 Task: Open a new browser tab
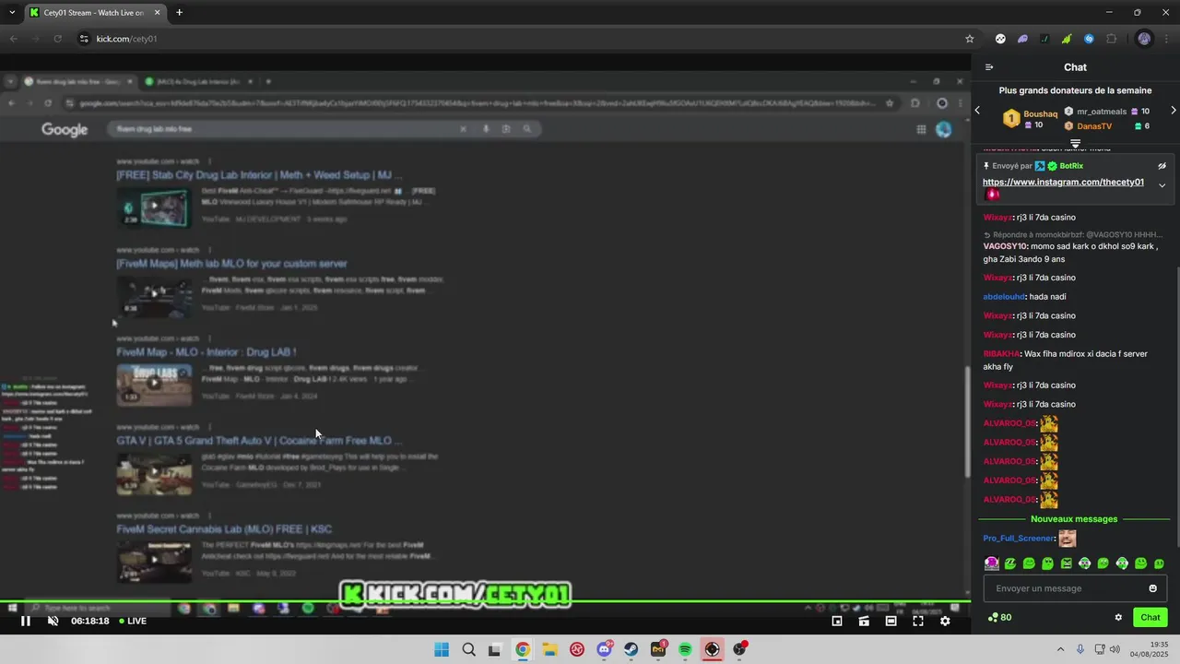179,13
